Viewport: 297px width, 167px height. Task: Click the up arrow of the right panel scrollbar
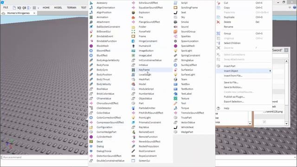[x=286, y=61]
